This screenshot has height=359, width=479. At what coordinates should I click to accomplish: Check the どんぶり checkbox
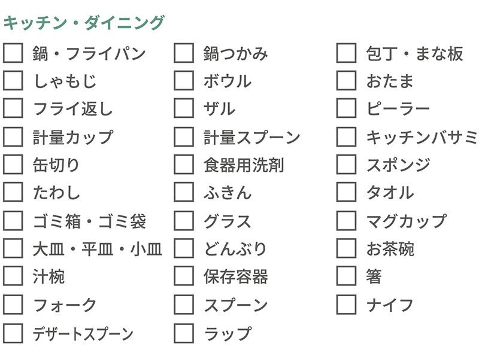(x=184, y=248)
